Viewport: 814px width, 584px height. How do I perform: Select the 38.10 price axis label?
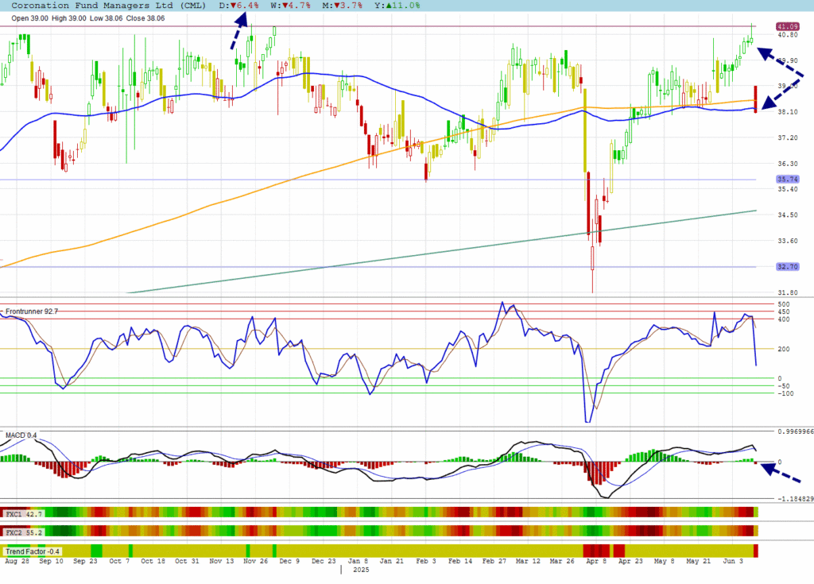pyautogui.click(x=788, y=111)
